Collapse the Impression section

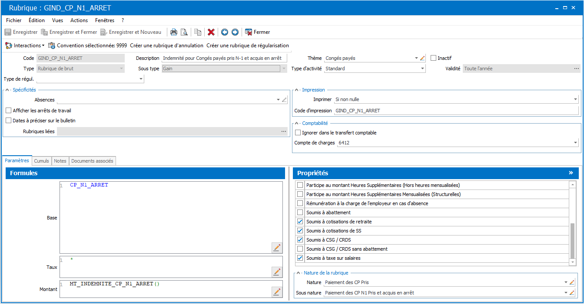(x=297, y=90)
